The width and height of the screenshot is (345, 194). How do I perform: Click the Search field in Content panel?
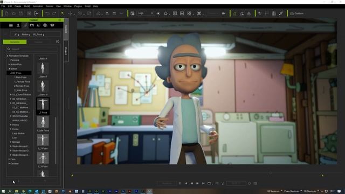[x=32, y=49]
